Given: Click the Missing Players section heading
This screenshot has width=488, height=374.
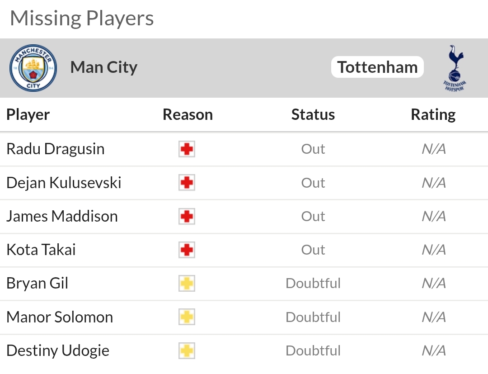Looking at the screenshot, I should click(82, 19).
